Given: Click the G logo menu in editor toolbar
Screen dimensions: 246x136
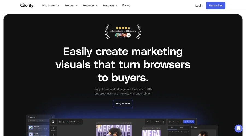Looking at the screenshot, I should click(54, 122).
